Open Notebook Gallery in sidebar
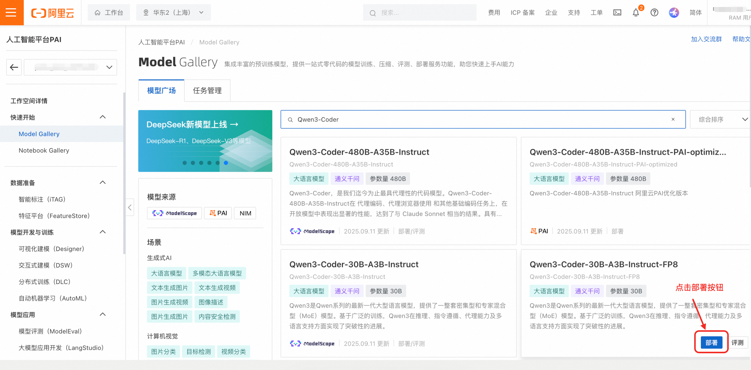 pos(44,150)
